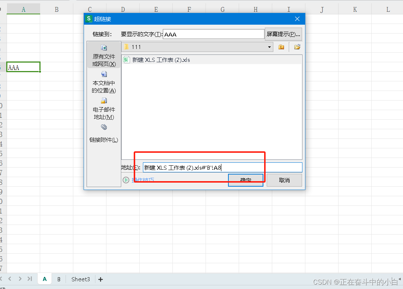Click the 操作技巧 play icon

click(x=126, y=180)
